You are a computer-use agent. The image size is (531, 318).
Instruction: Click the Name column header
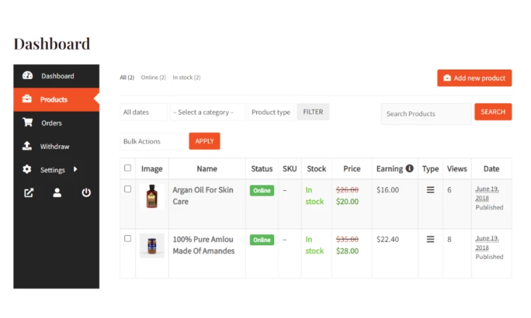207,169
